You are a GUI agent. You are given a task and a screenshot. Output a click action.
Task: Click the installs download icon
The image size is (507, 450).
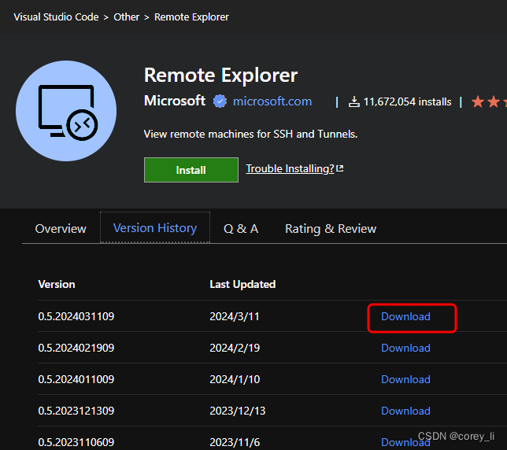point(354,101)
